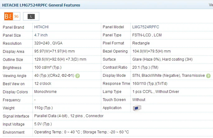Click the HITACHI panel brand value
The width and height of the screenshot is (213, 138).
pos(41,27)
